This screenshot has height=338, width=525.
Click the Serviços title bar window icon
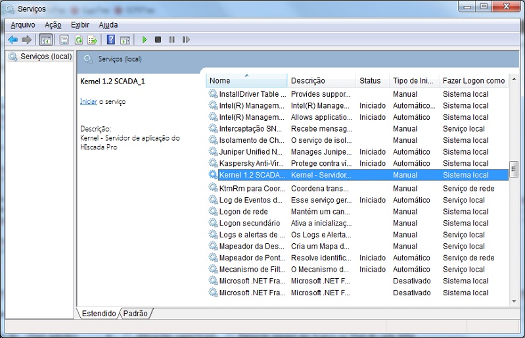tap(11, 9)
